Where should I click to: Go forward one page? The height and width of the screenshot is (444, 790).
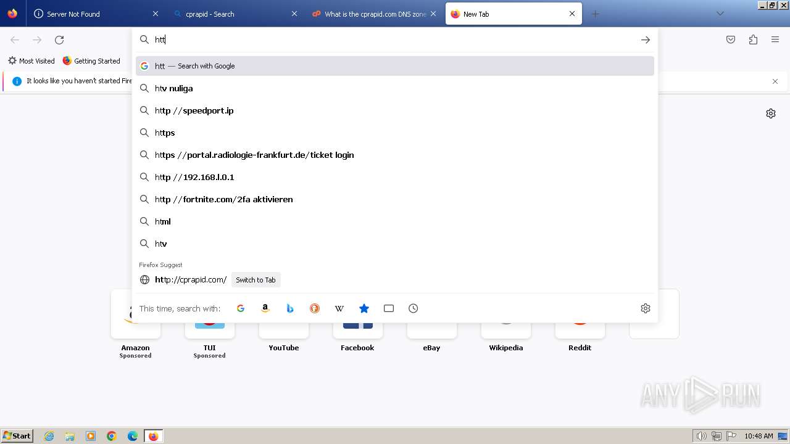point(37,40)
